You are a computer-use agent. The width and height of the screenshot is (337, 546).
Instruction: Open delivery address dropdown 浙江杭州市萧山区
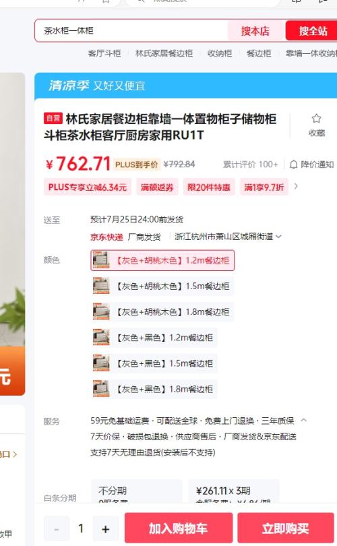coord(228,237)
